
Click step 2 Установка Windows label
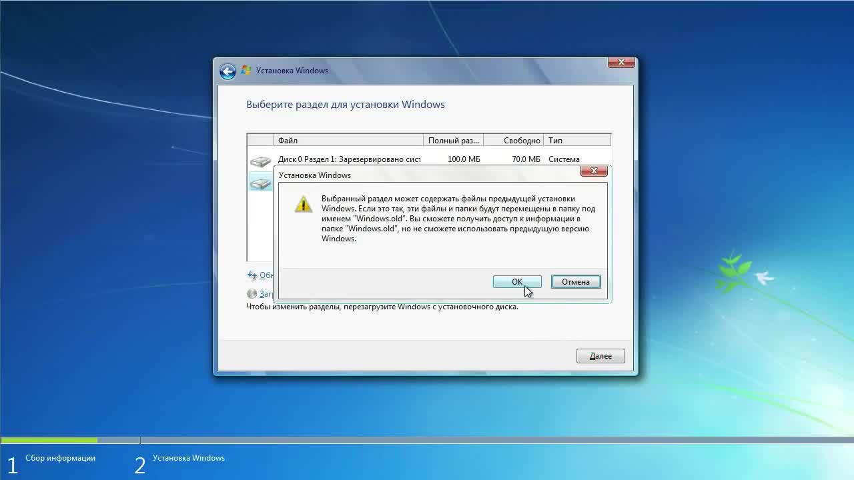pos(189,458)
